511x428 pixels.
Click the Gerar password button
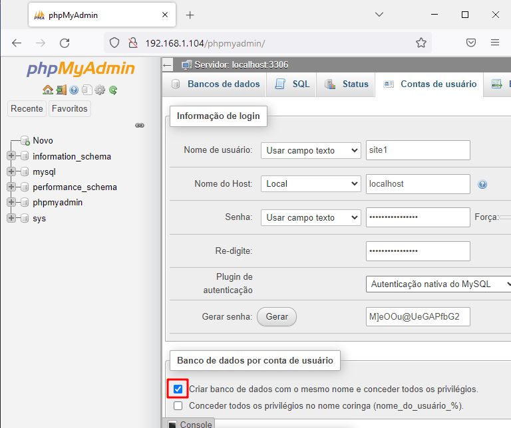(277, 317)
